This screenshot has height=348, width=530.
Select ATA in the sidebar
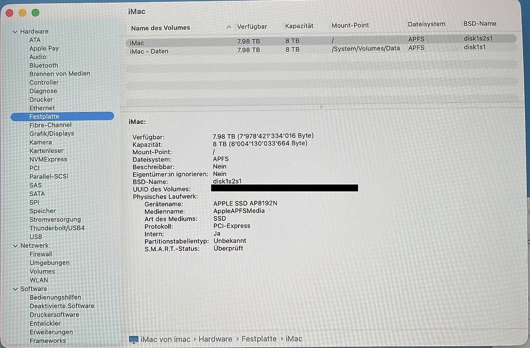pyautogui.click(x=35, y=40)
